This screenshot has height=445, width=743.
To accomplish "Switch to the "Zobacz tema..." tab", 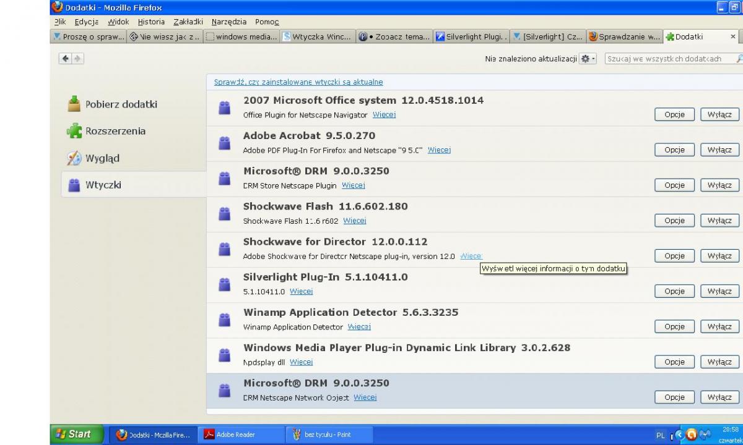I will (395, 36).
